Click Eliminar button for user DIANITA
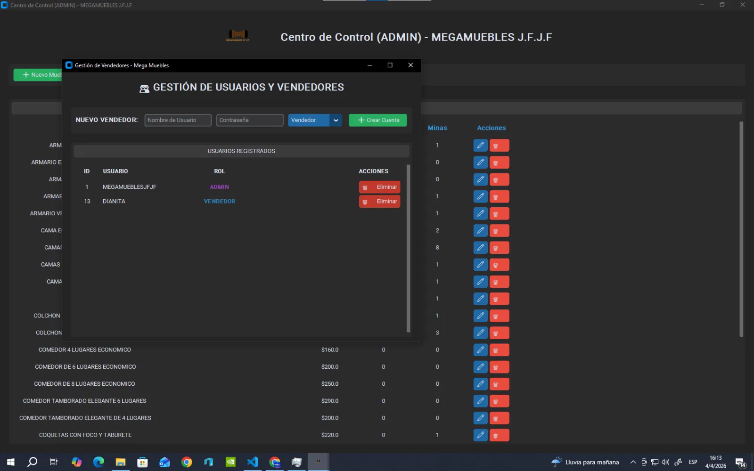 point(379,202)
